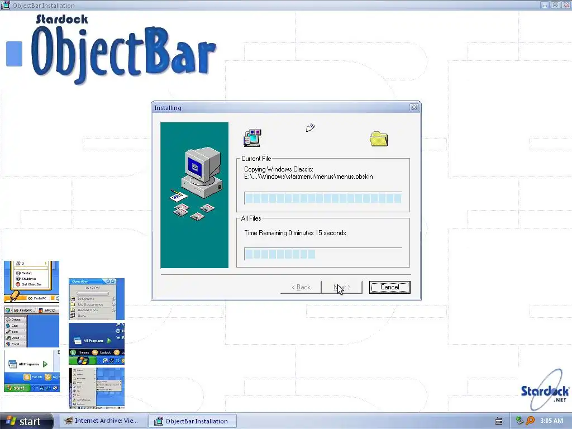Click the classic menu preview thumbnail at bottom

(97, 388)
